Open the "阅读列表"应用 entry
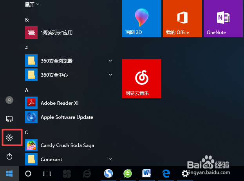This screenshot has width=244, height=181. coord(69,32)
